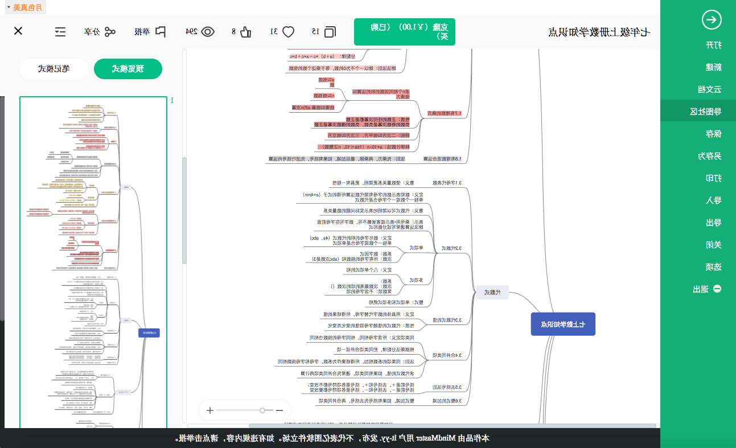Select 导图社区 in the sidebar
The width and height of the screenshot is (736, 448).
tap(698, 112)
